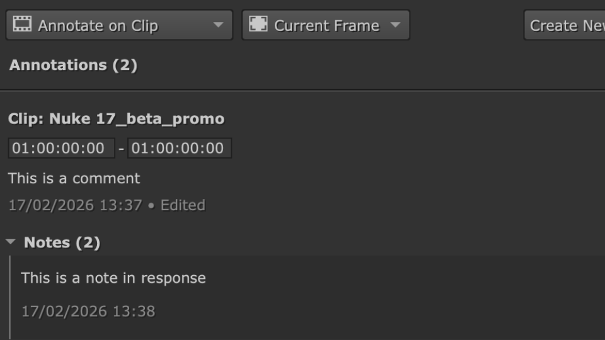The width and height of the screenshot is (605, 340).
Task: Click the 17/02/2026 13:38 note timestamp
Action: 88,311
